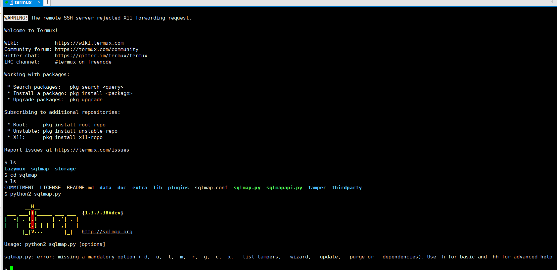Click 'pkg search <query>' text

[x=96, y=87]
